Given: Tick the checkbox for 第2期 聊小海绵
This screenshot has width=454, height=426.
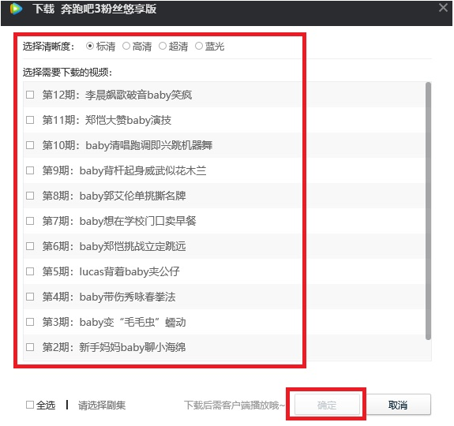Looking at the screenshot, I should (x=30, y=347).
